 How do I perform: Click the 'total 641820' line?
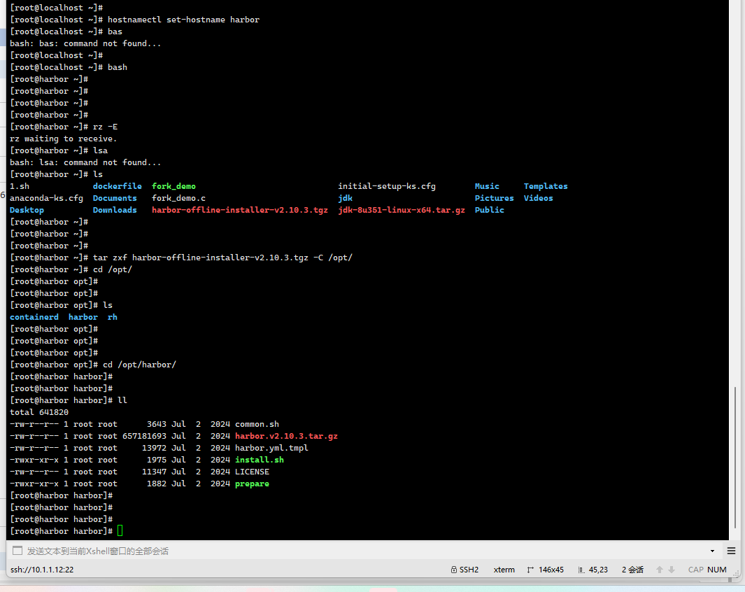click(x=39, y=412)
